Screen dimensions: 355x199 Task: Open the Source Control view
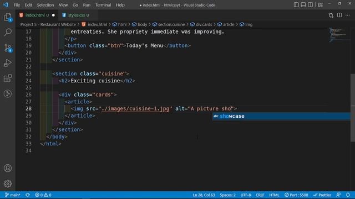8,48
